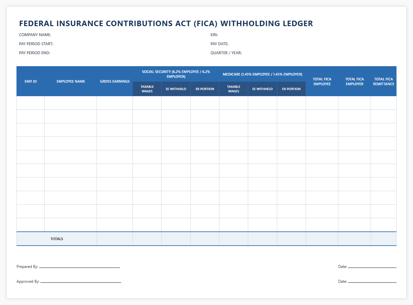Click the SOCIAL SECURITY group header

pyautogui.click(x=176, y=74)
